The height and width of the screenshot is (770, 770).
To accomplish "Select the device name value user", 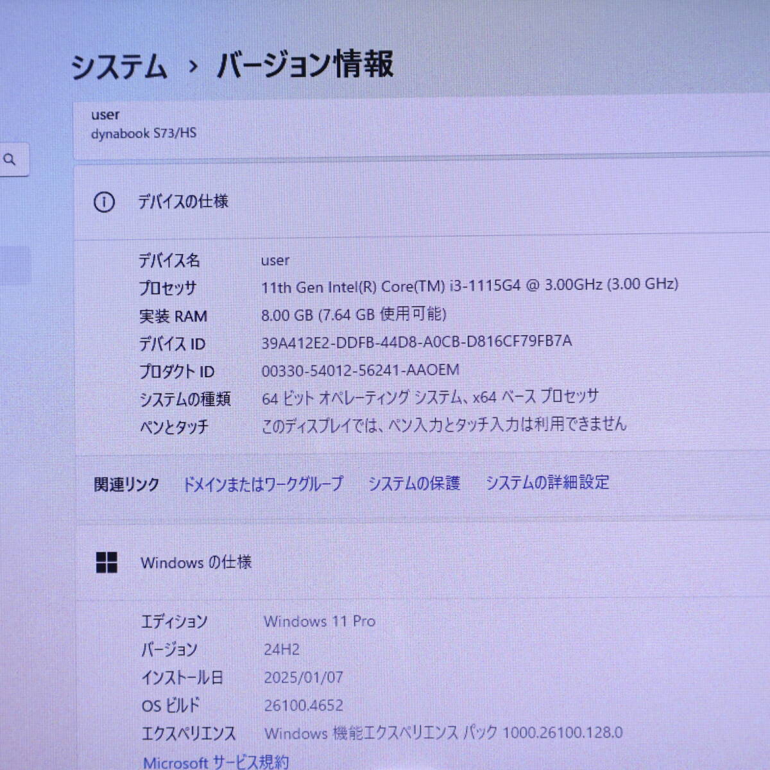I will (275, 261).
